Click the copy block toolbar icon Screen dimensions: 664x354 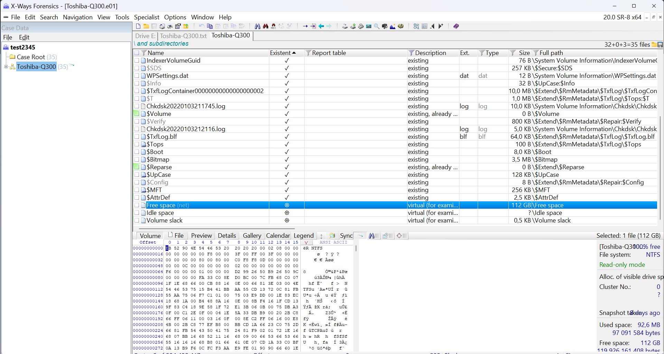[209, 26]
